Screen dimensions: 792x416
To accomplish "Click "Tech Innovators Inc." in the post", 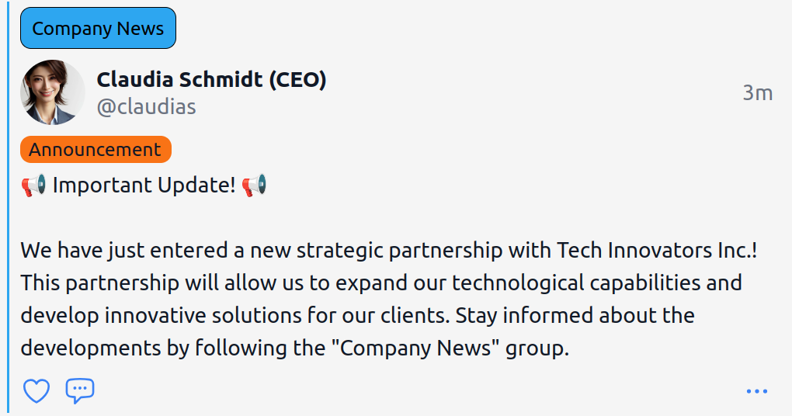I will 655,251.
